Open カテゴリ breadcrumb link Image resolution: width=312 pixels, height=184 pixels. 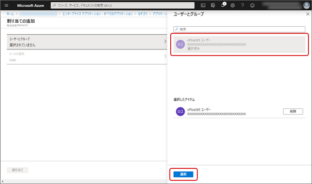[143, 14]
